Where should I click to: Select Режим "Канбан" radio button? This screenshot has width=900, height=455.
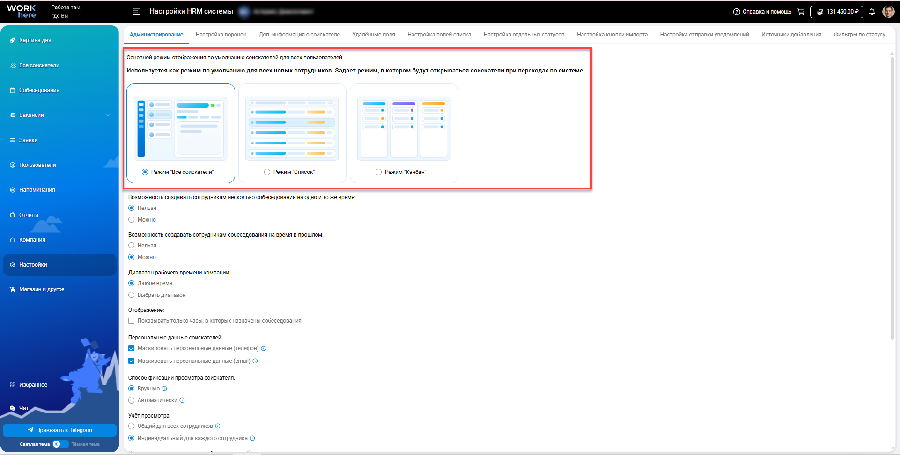click(378, 172)
